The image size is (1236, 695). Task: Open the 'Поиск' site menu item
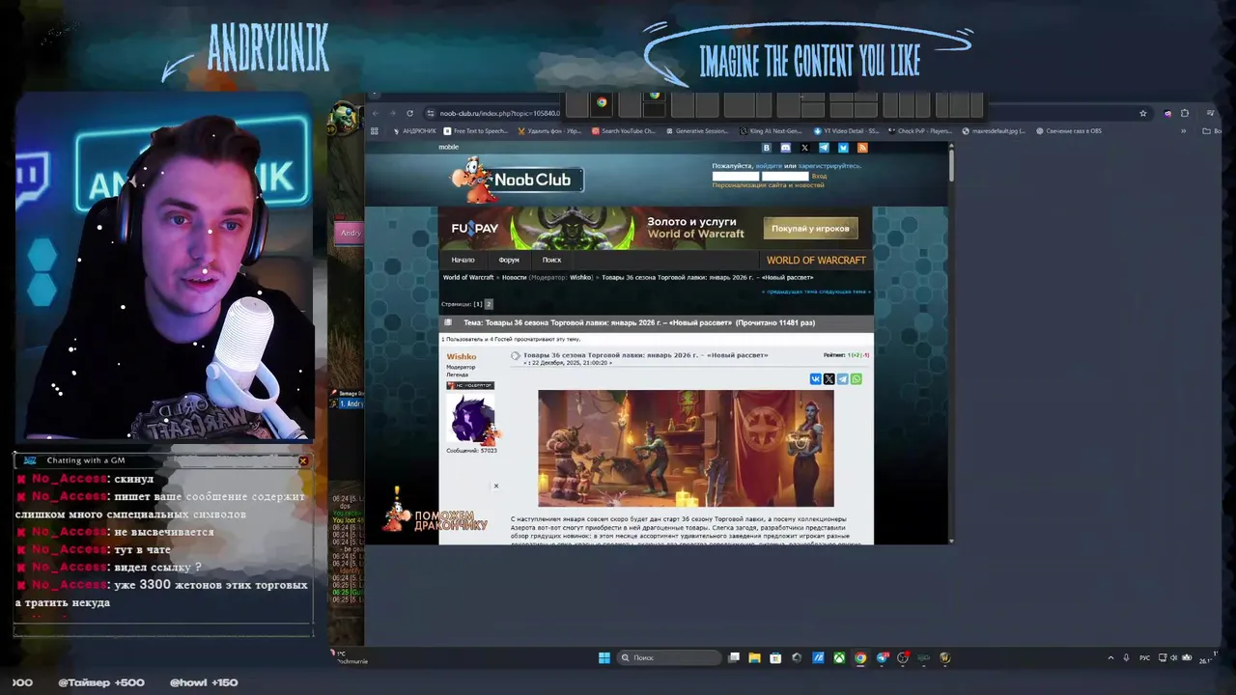551,260
